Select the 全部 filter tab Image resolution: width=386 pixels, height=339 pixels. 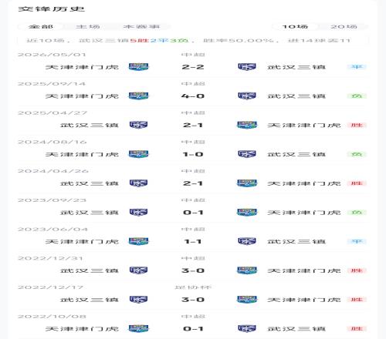[x=41, y=26]
